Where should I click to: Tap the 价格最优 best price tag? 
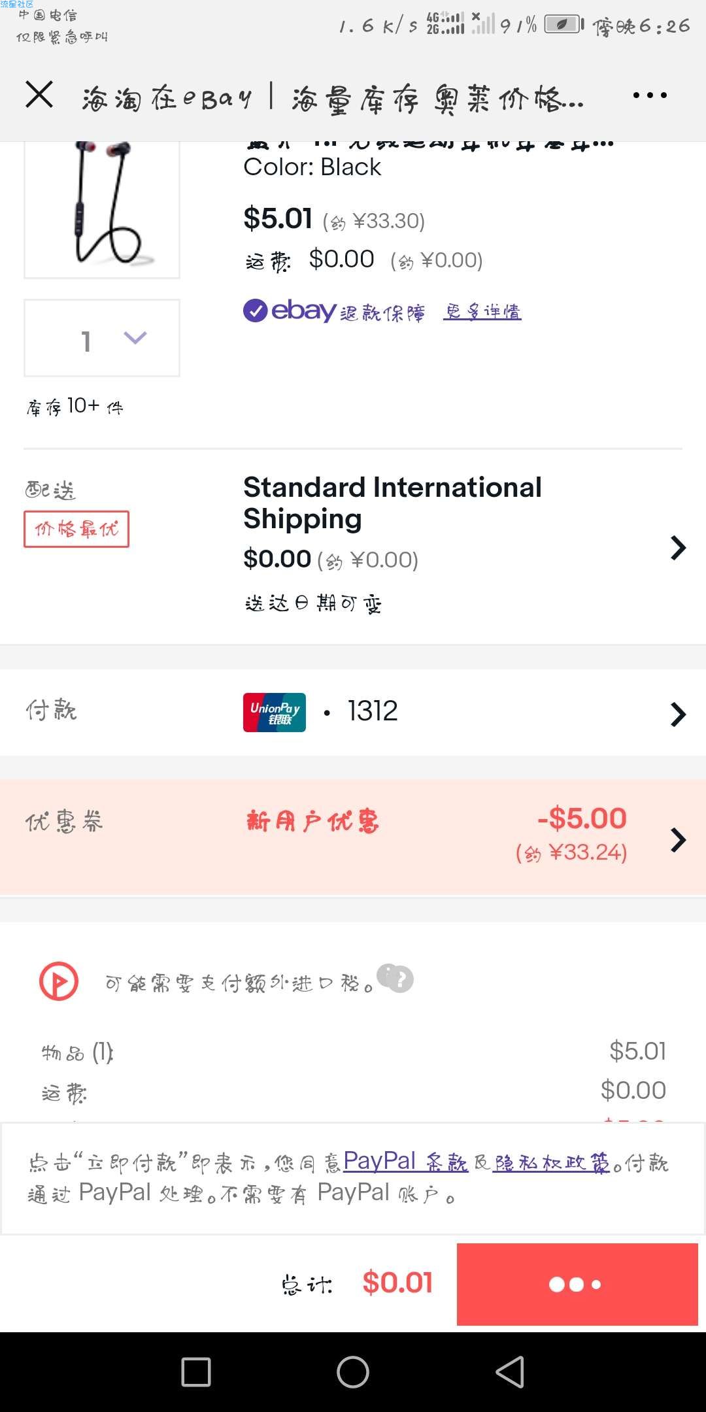coord(76,529)
